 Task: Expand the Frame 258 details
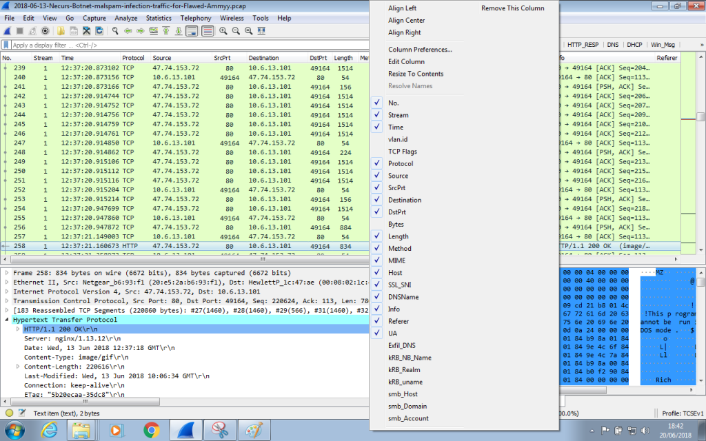7,273
